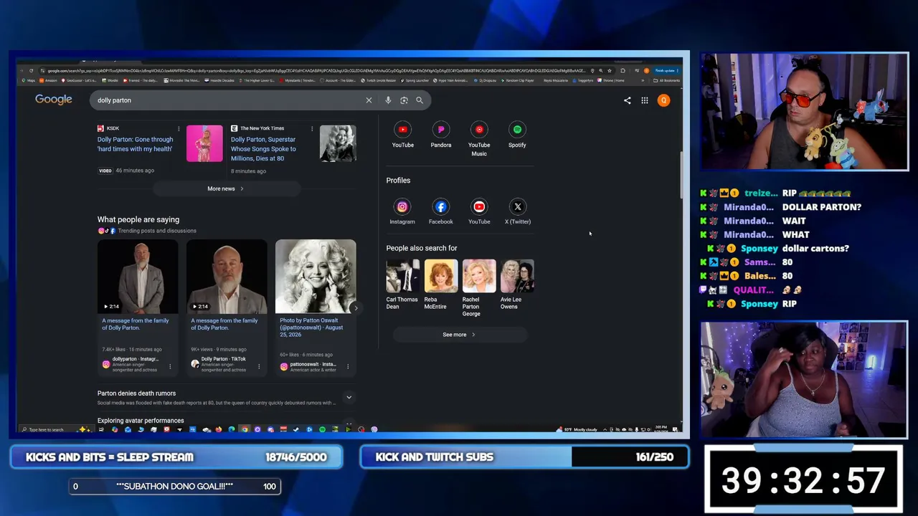
Task: Open the YouTube Music listen link
Action: (479, 140)
